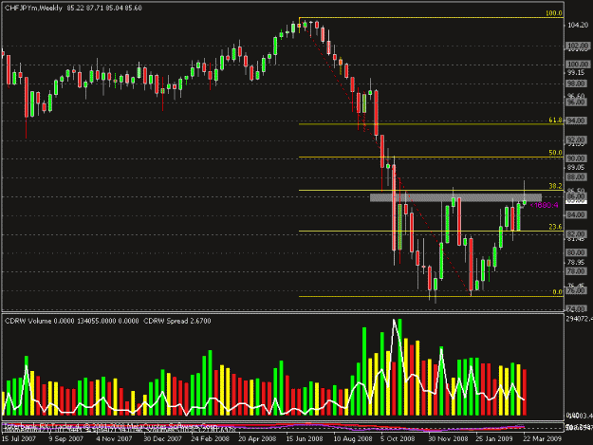Select the gray resistance zone rectangle

click(455, 197)
